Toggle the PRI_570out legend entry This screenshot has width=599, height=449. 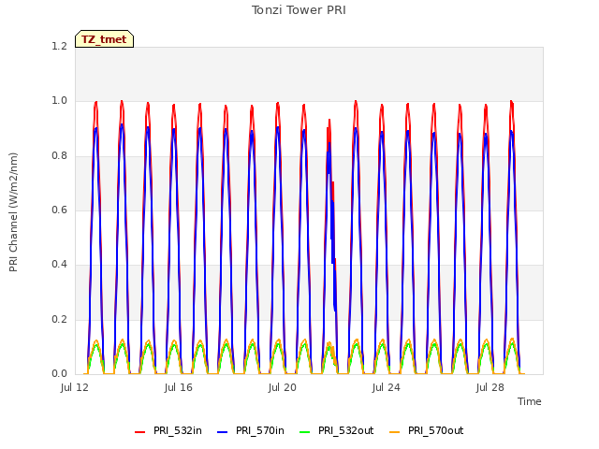click(427, 431)
